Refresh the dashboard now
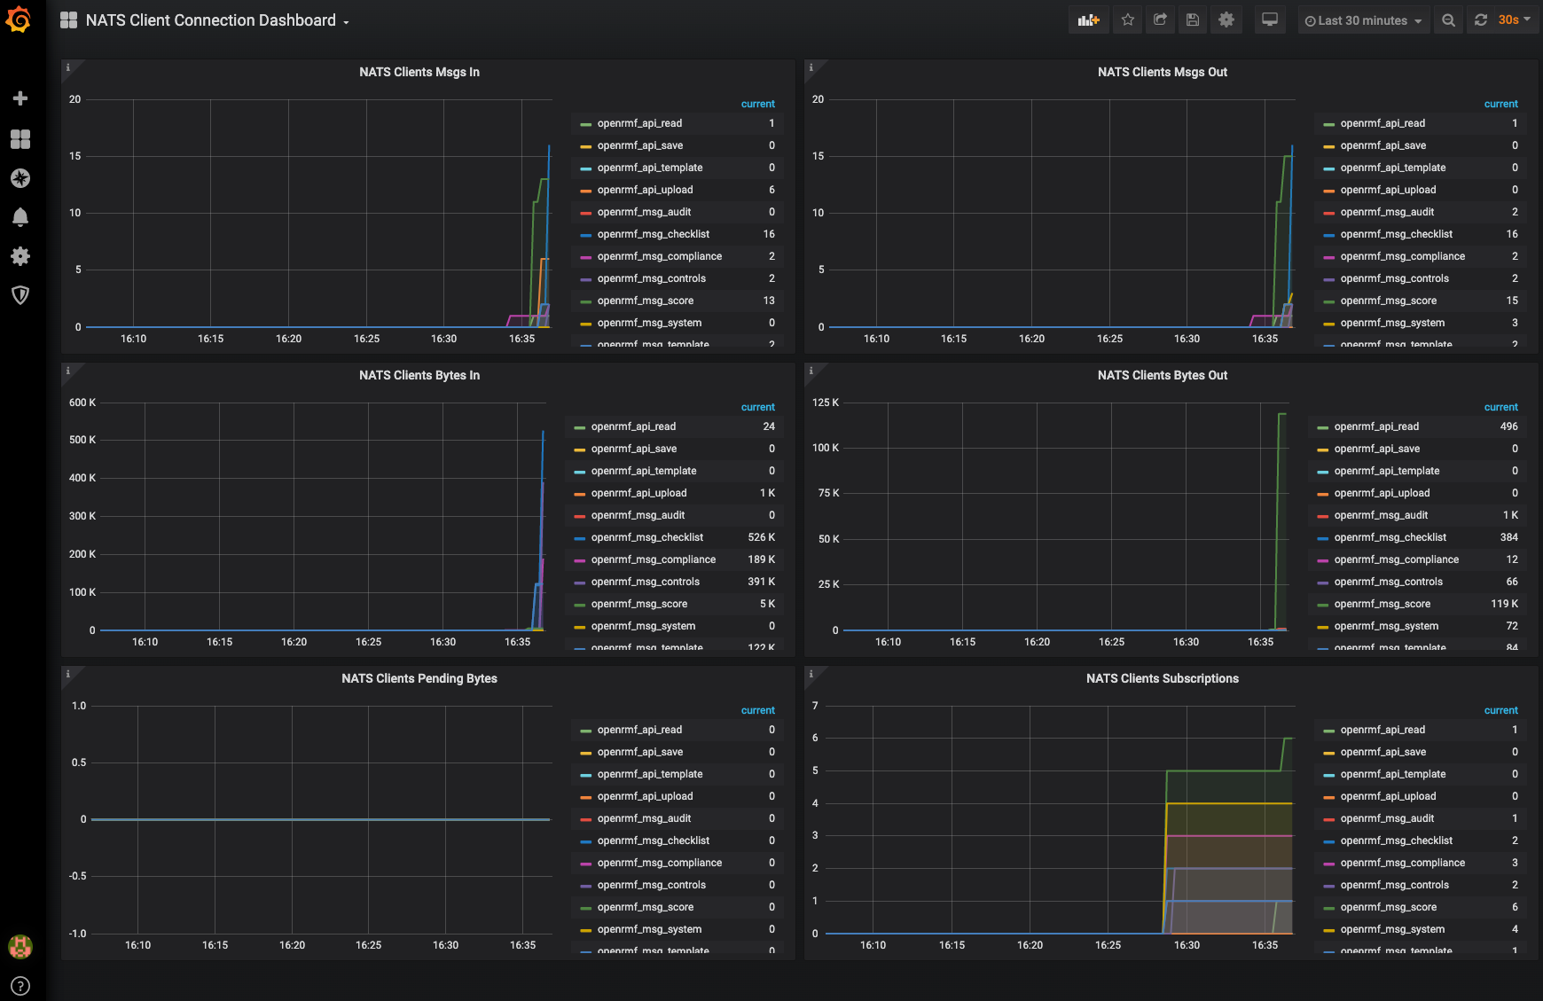 [1481, 20]
